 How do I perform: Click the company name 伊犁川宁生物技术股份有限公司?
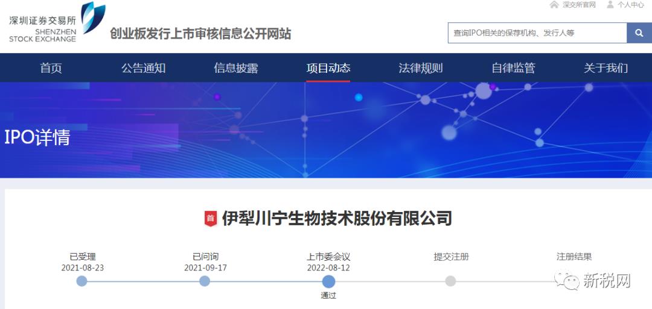(337, 218)
